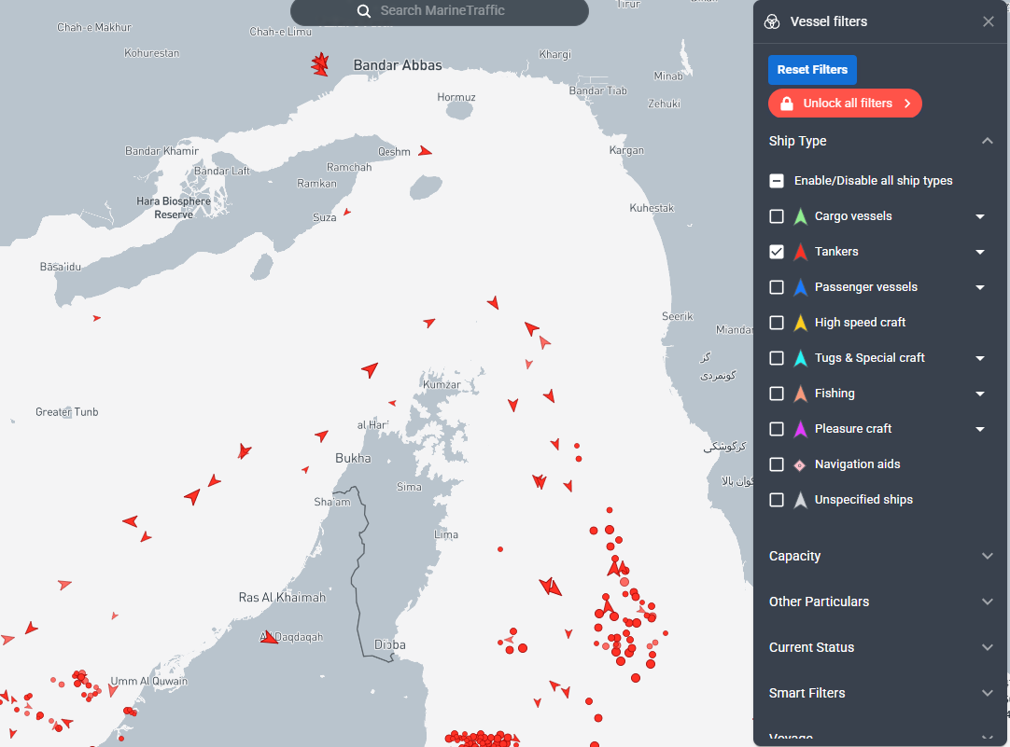Click the Greater Tunb map label
Image resolution: width=1010 pixels, height=747 pixels.
click(67, 412)
